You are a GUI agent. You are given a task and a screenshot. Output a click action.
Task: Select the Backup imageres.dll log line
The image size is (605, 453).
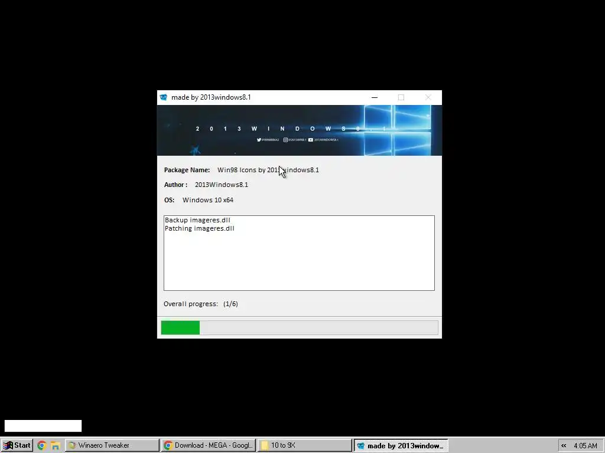197,220
